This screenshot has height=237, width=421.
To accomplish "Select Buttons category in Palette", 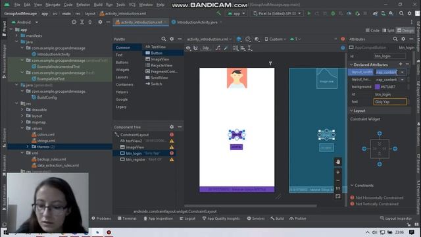I will coord(122,63).
